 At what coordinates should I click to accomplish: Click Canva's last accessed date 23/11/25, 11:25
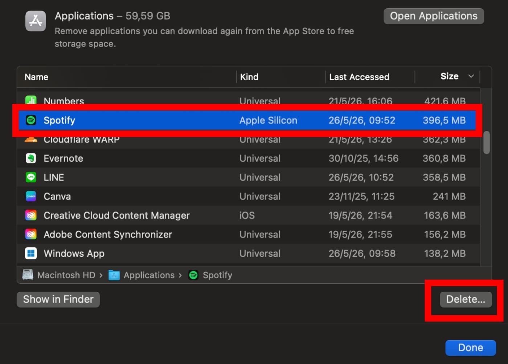point(361,196)
